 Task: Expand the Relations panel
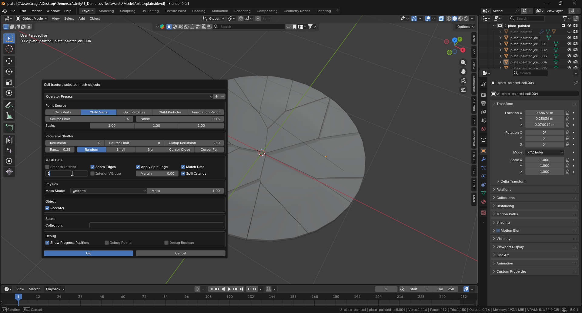coord(504,190)
